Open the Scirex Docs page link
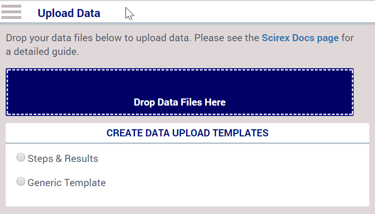Image resolution: width=375 pixels, height=214 pixels. click(x=300, y=38)
